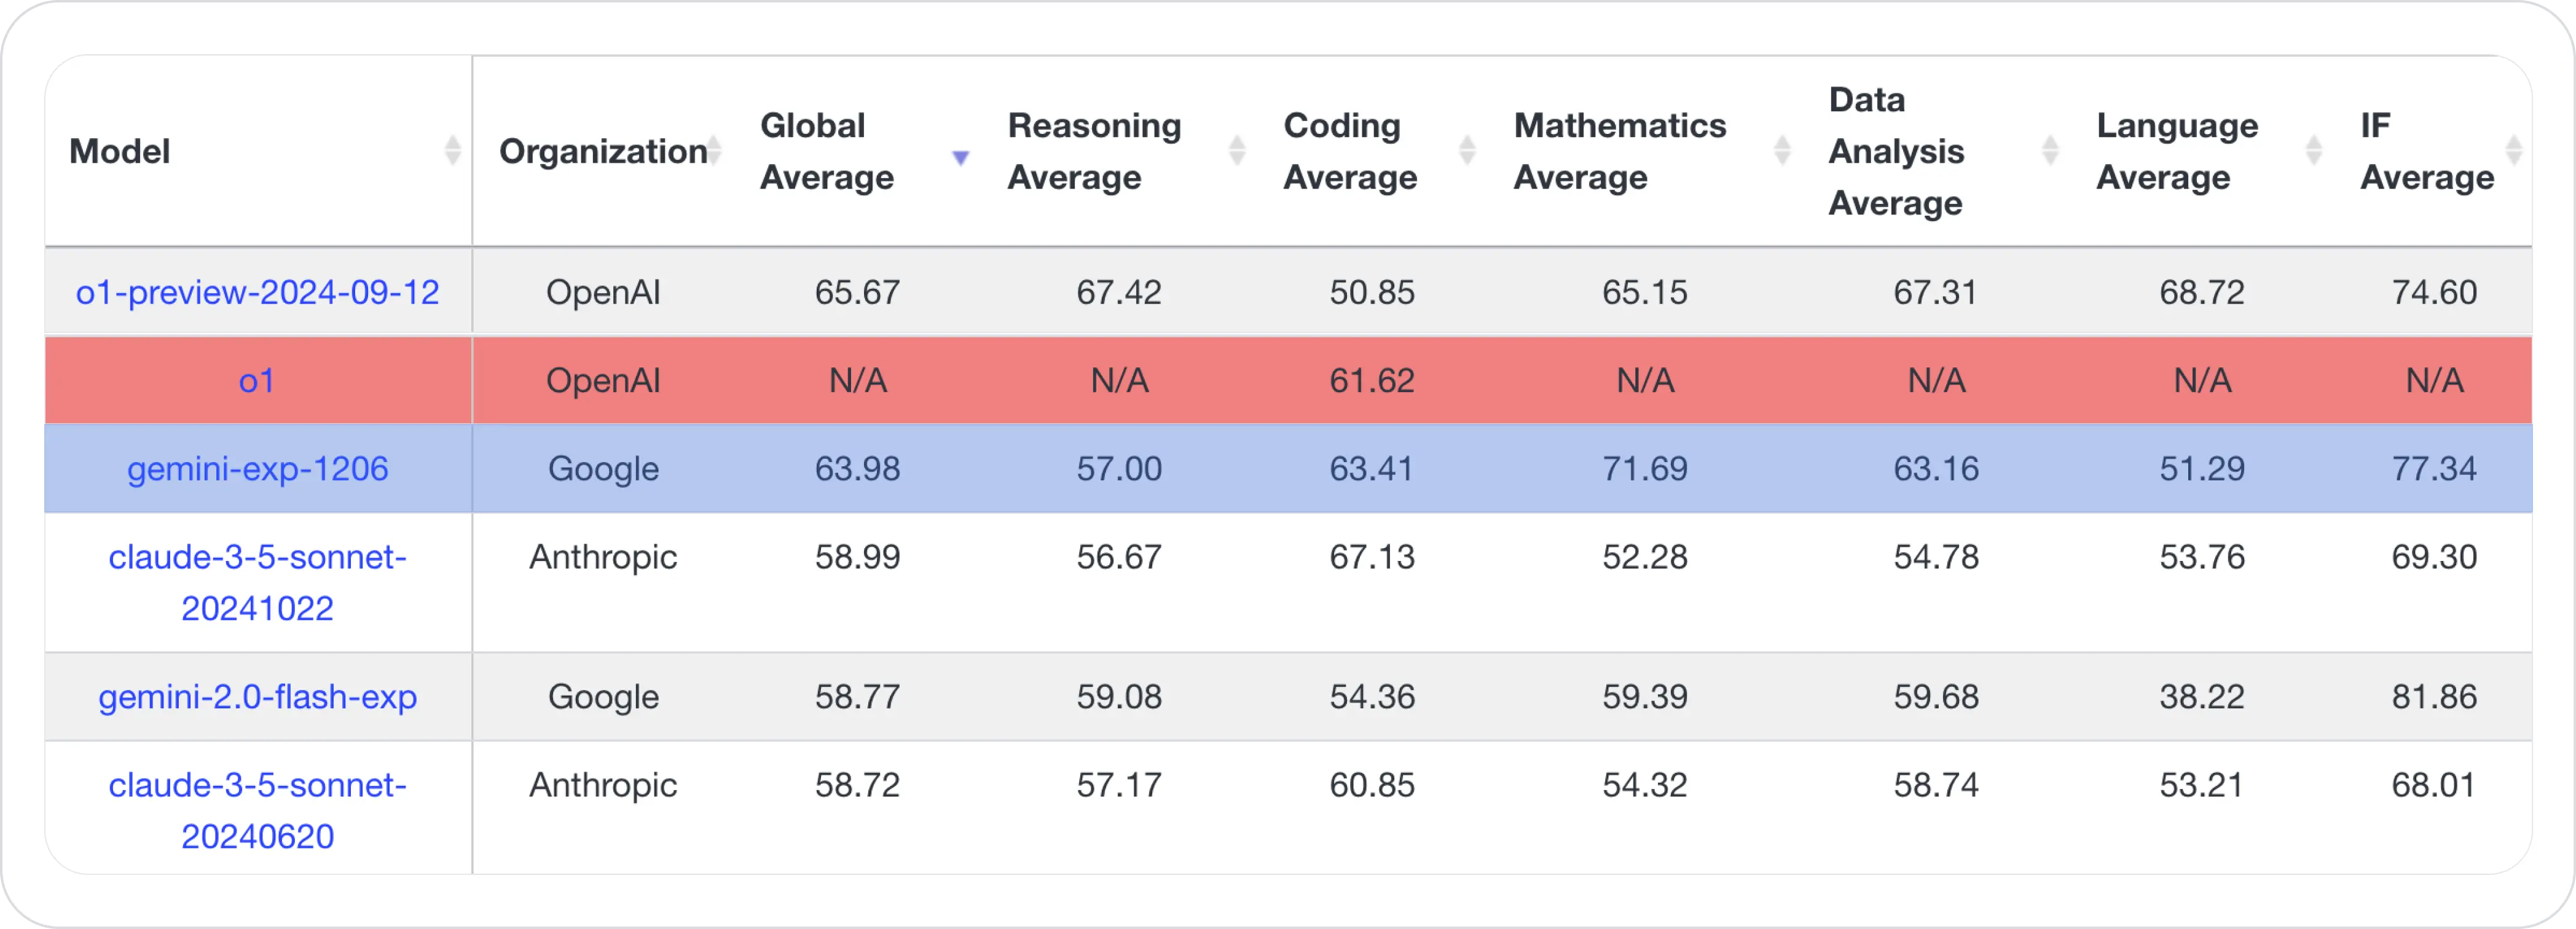Click the sort icon beside Data Analysis Average
Screen dimensions: 2576x929
point(2051,151)
